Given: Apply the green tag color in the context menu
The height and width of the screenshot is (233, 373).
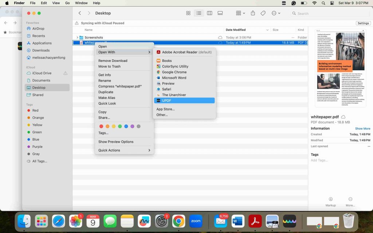Looking at the screenshot, I should [120, 126].
